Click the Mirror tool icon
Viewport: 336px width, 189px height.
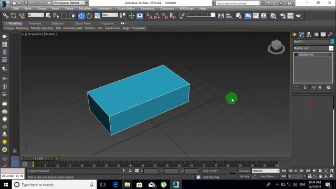pyautogui.click(x=220, y=16)
